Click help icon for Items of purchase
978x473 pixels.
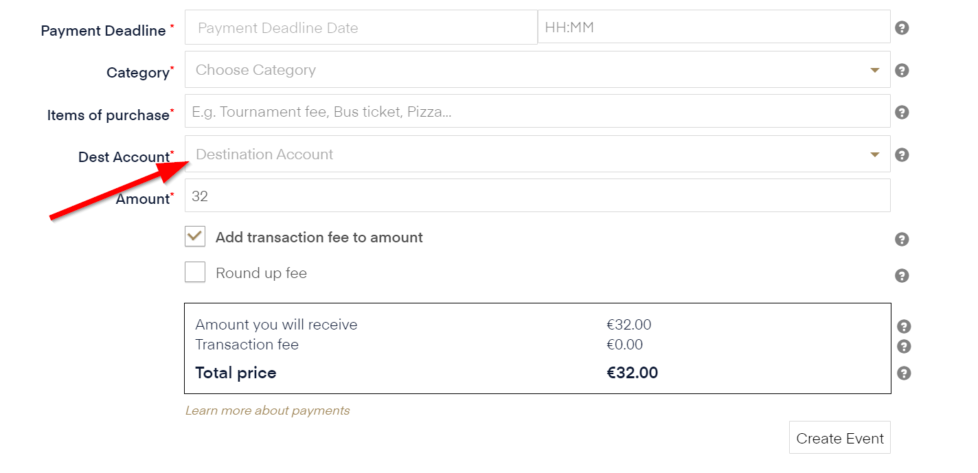click(x=902, y=113)
